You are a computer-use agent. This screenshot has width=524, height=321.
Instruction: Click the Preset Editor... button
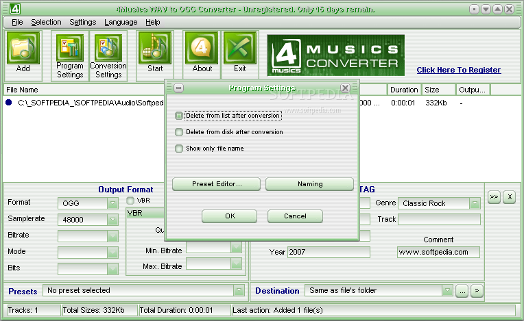pos(216,184)
